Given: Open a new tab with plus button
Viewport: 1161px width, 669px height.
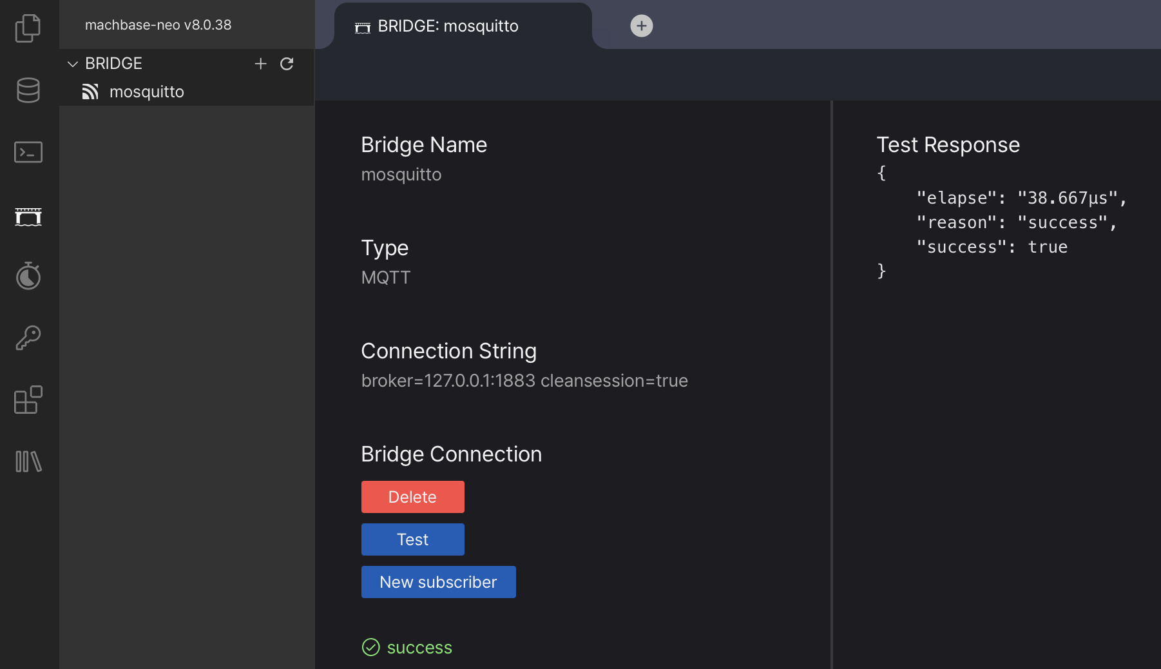Looking at the screenshot, I should (x=641, y=26).
